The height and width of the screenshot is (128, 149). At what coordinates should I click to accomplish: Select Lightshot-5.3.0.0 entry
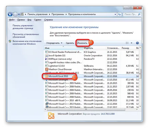click(57, 66)
